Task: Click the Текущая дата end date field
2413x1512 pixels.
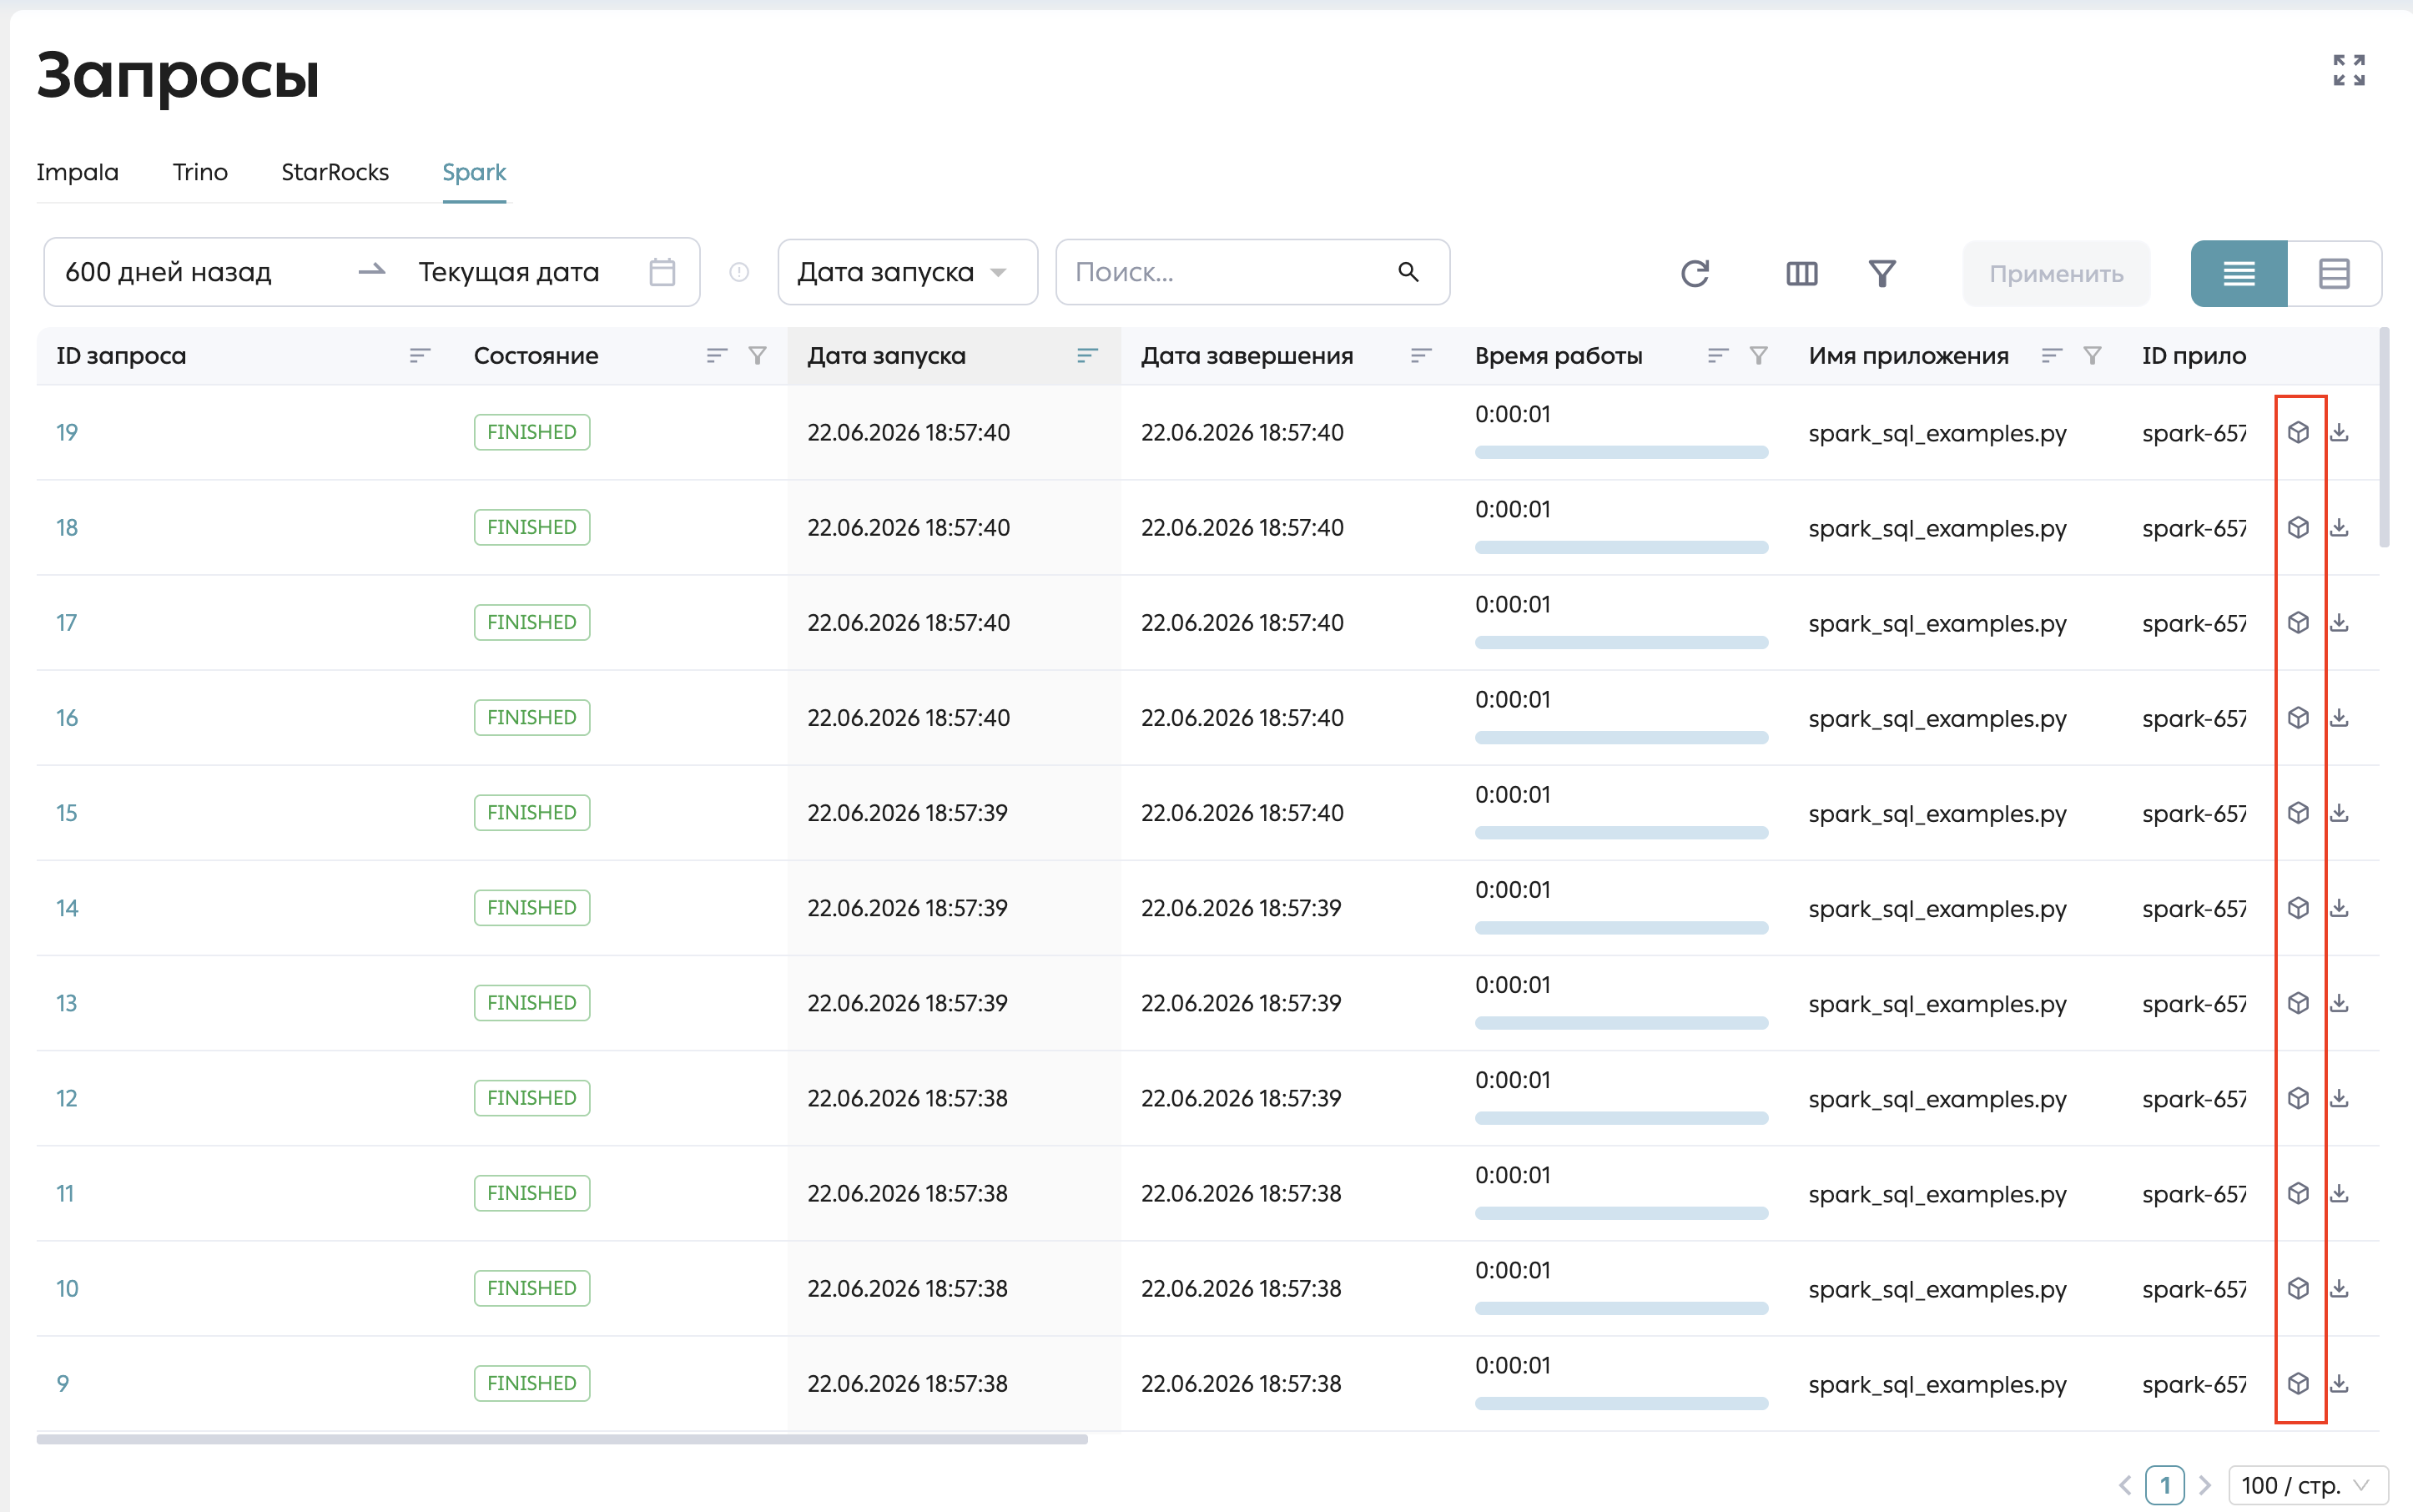Action: [509, 272]
